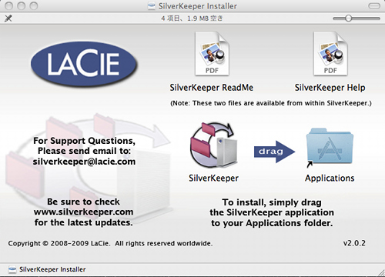Click the disk icon in title bar
The height and width of the screenshot is (277, 385).
[152, 6]
